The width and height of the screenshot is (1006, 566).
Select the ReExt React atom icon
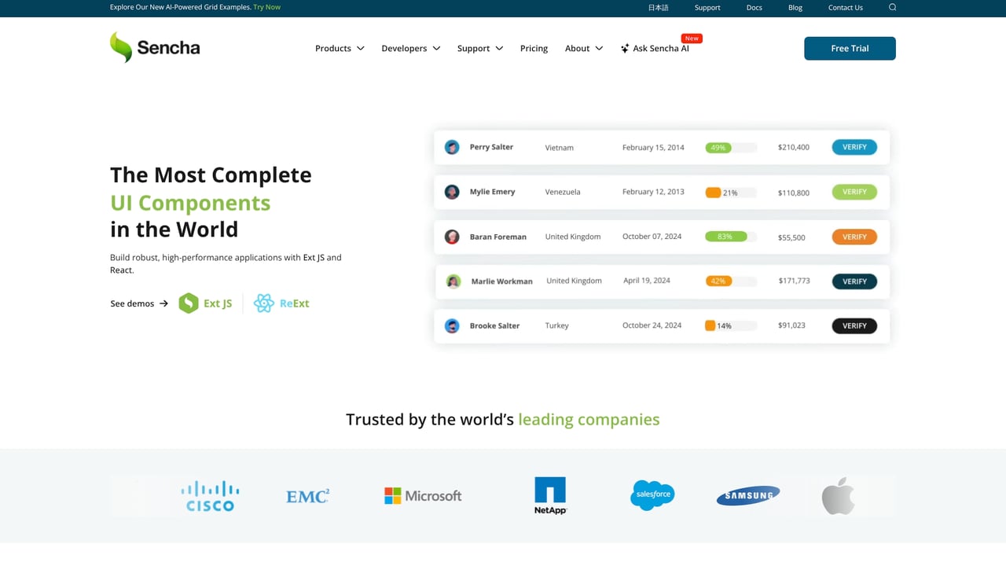[263, 303]
